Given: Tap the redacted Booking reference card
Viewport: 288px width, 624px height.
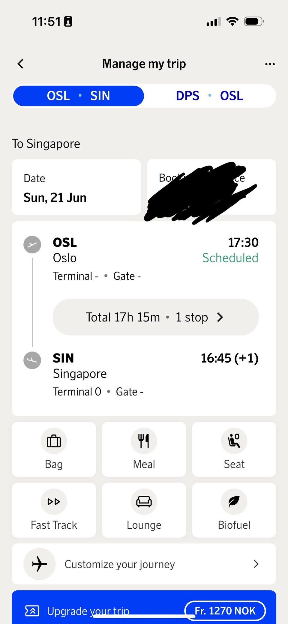Looking at the screenshot, I should [211, 187].
